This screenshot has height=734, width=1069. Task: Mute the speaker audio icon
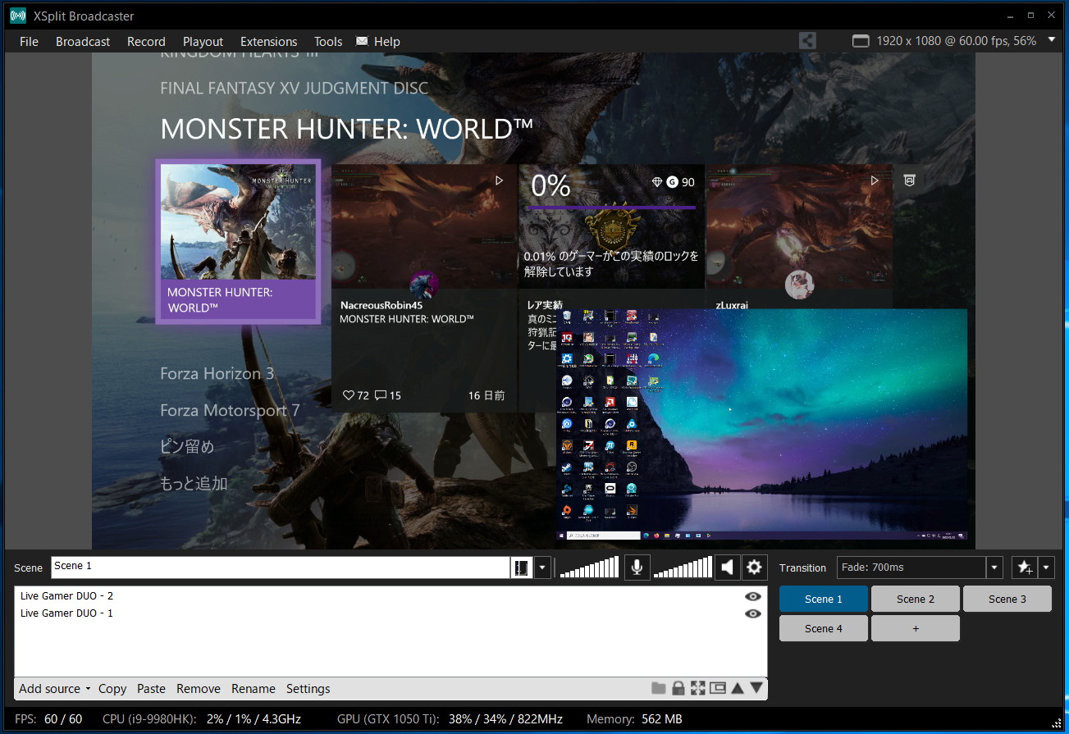point(727,567)
